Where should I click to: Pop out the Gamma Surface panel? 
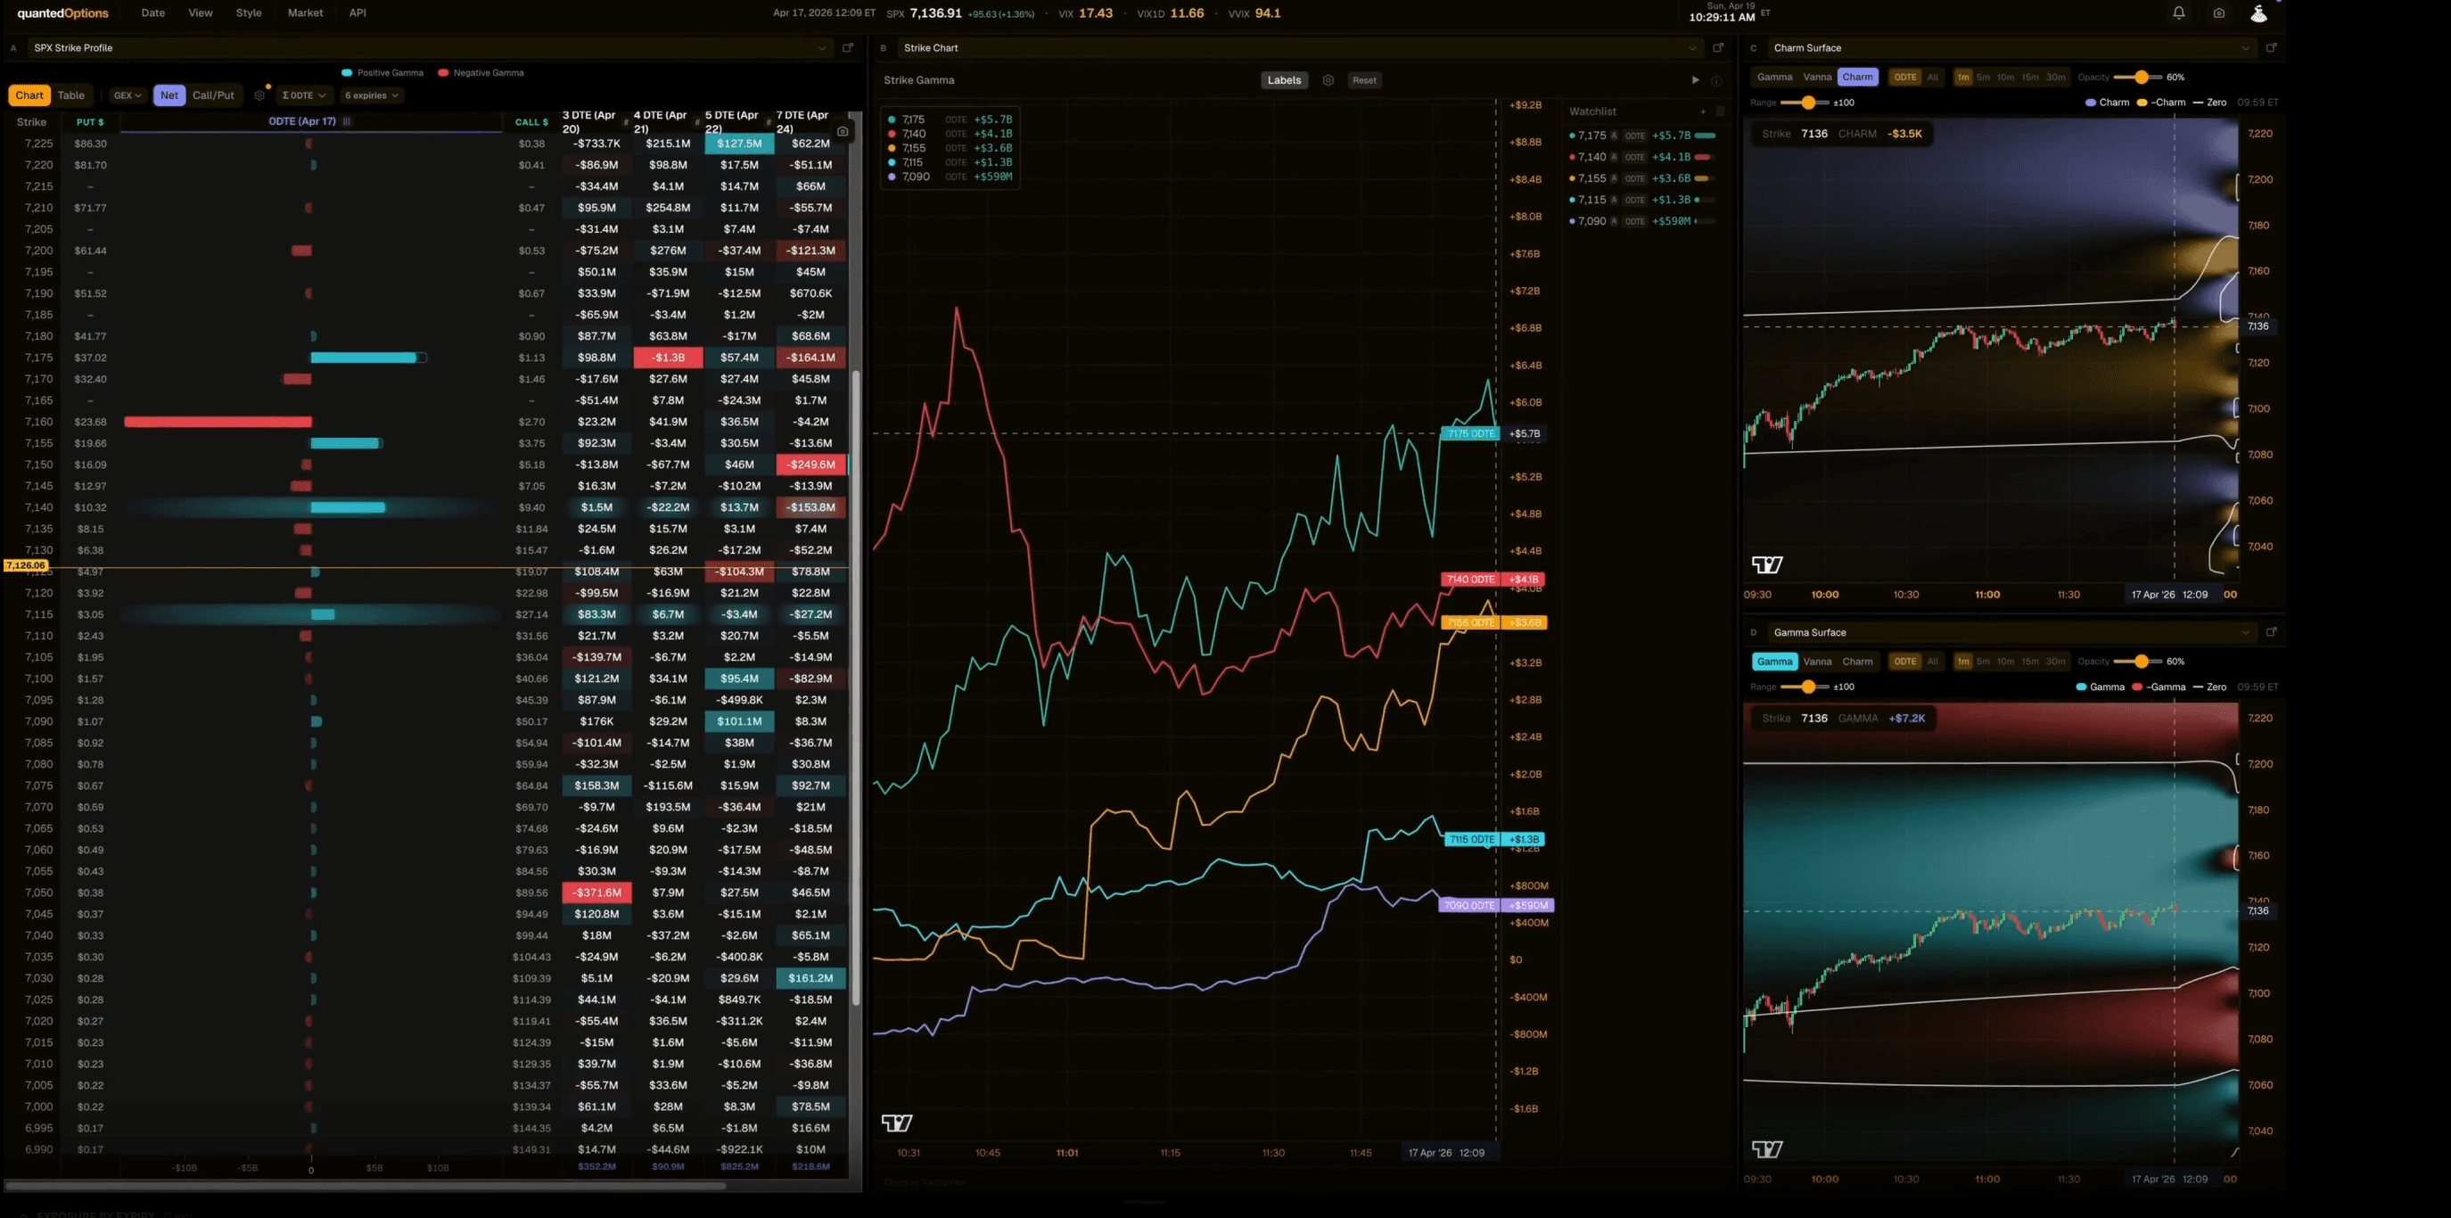click(x=2271, y=632)
